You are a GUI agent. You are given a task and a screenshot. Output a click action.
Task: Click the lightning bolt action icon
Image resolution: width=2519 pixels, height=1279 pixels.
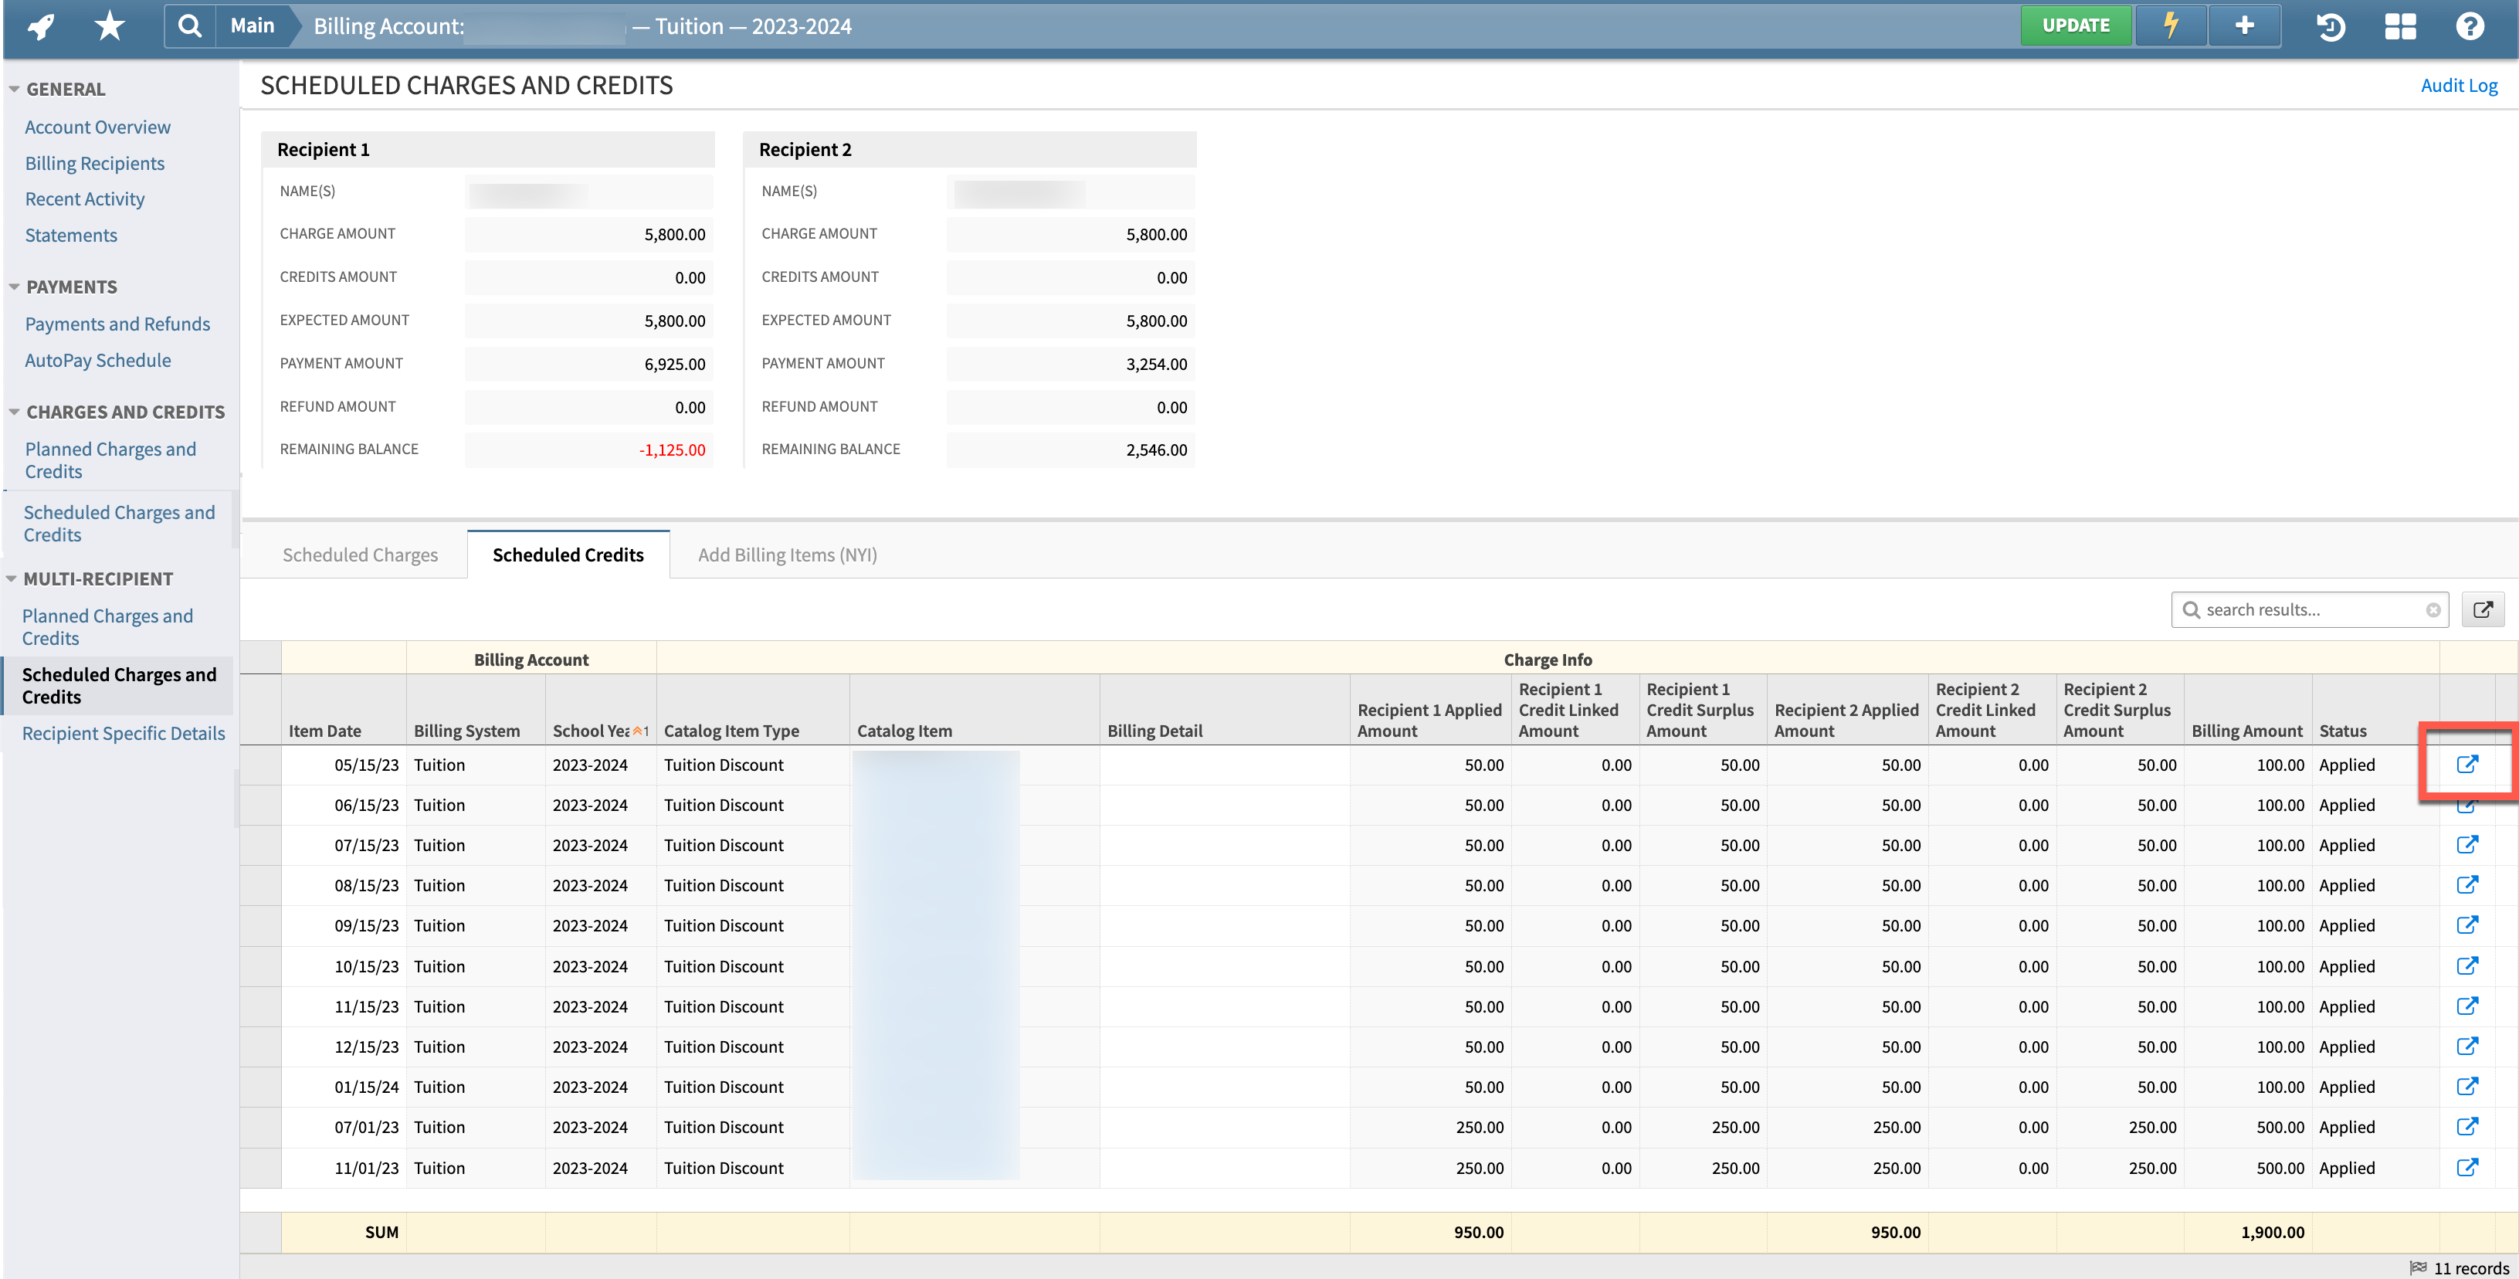[2170, 25]
